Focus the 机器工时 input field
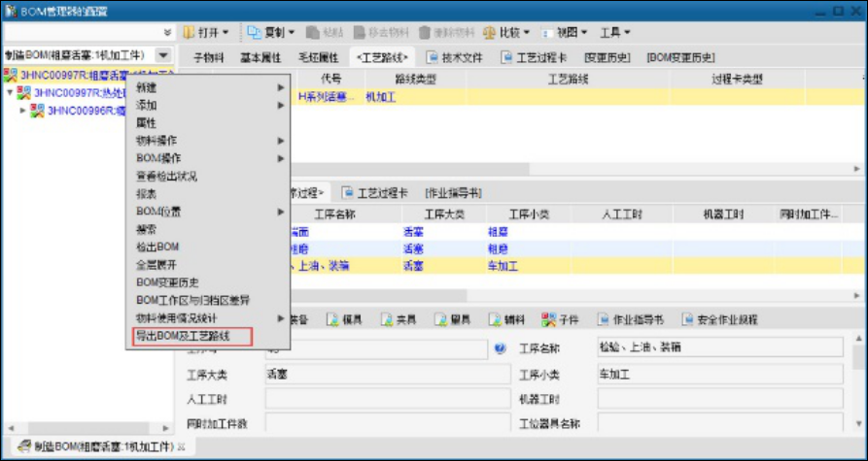Viewport: 868px width, 461px height. (719, 399)
